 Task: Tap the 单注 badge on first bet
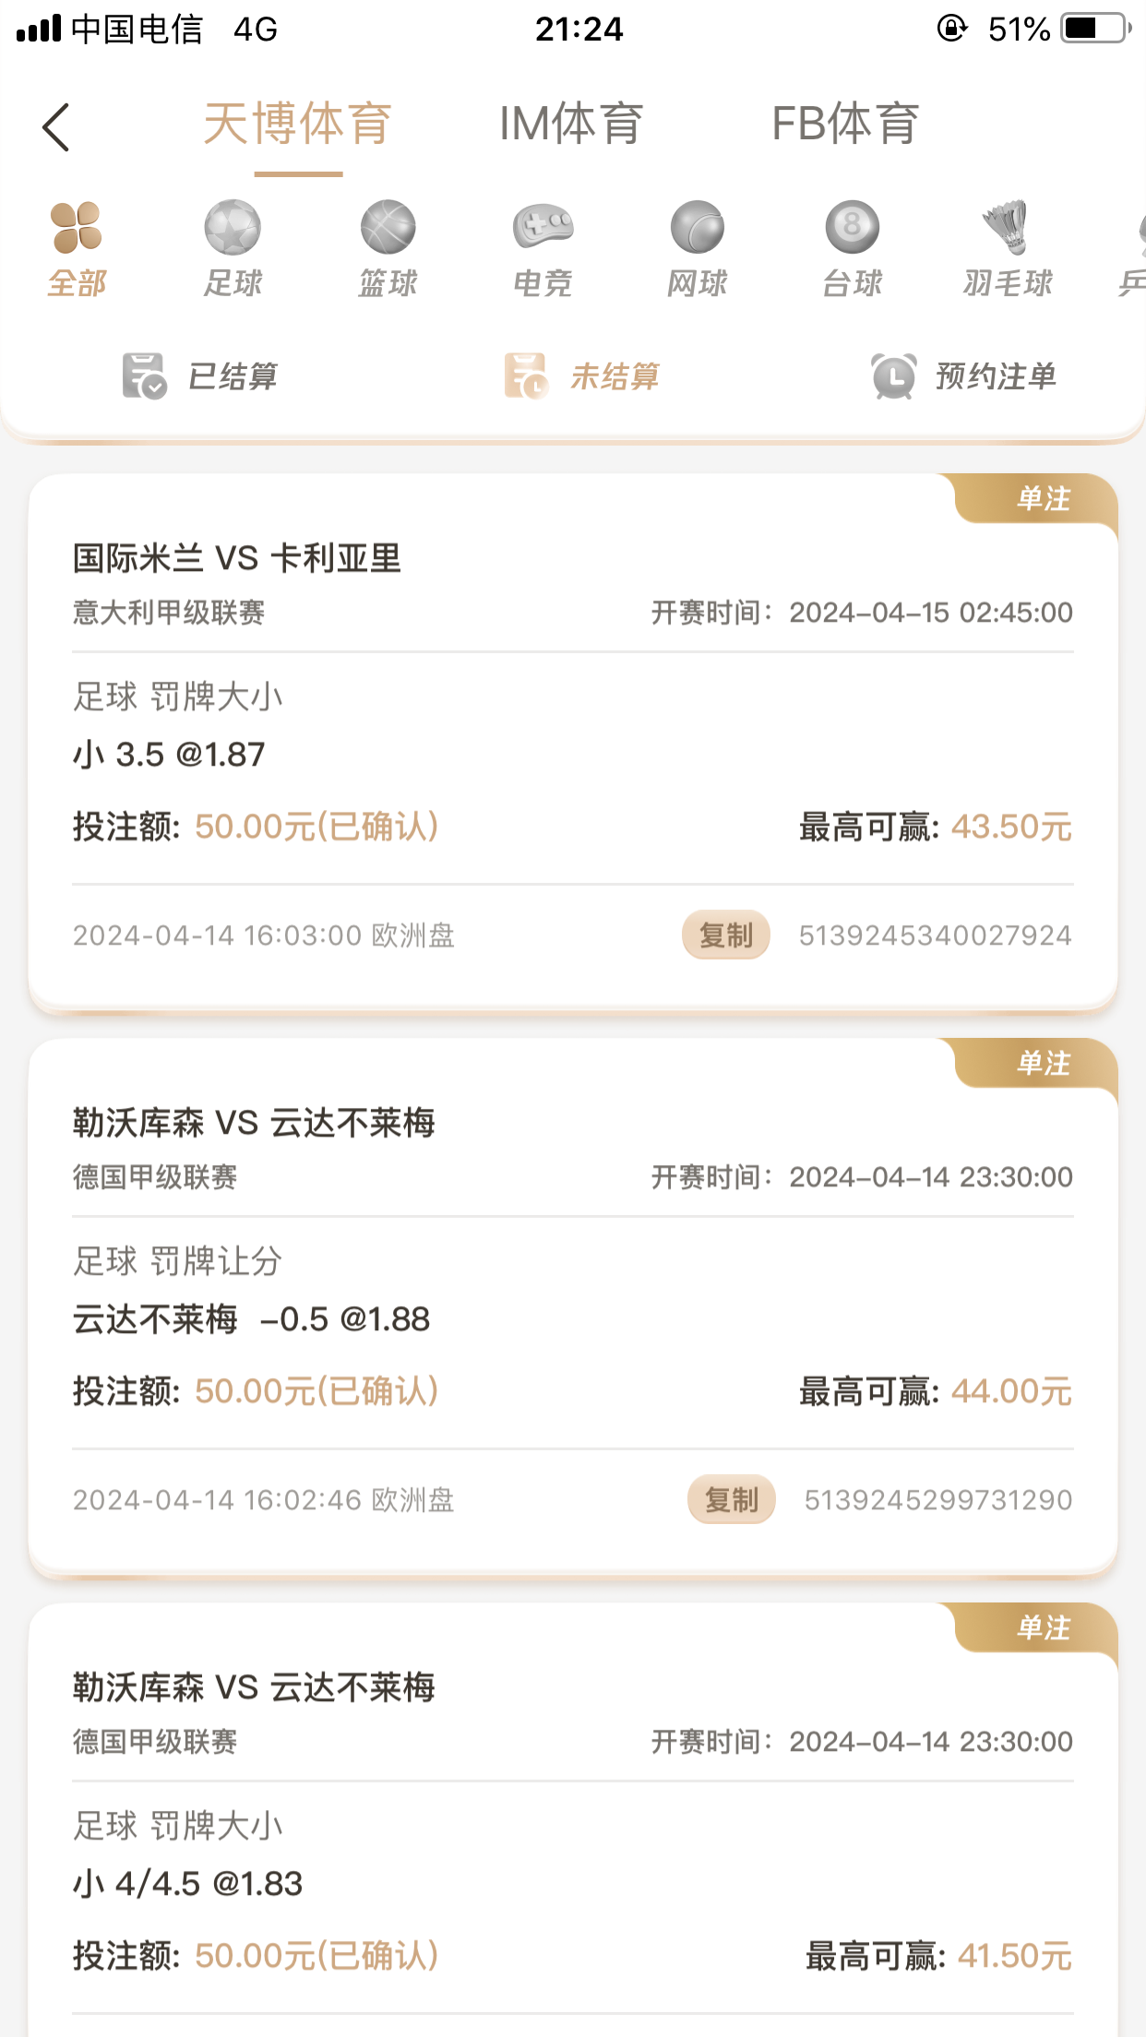point(1043,499)
